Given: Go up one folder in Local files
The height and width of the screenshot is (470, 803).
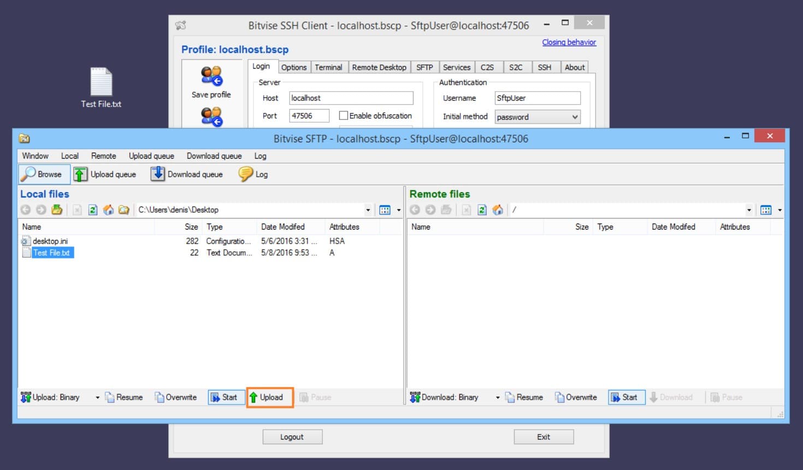Looking at the screenshot, I should point(57,210).
